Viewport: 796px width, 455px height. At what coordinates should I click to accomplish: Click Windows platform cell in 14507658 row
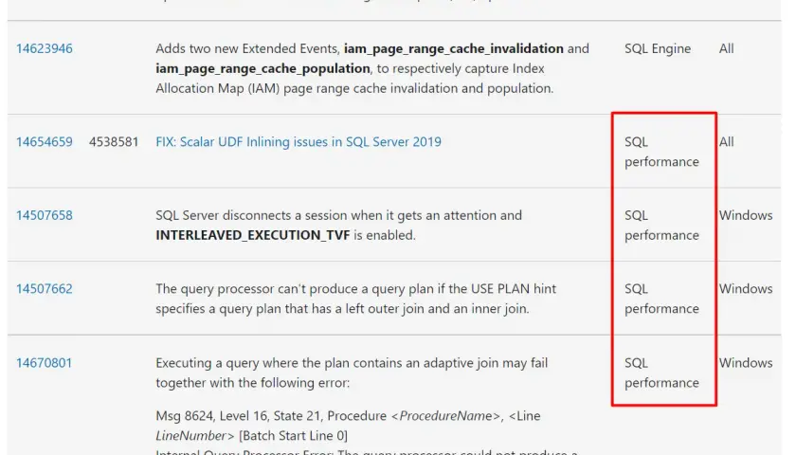click(746, 215)
